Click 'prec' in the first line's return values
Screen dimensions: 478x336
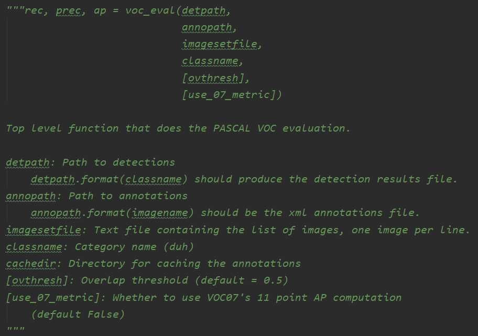click(x=68, y=10)
